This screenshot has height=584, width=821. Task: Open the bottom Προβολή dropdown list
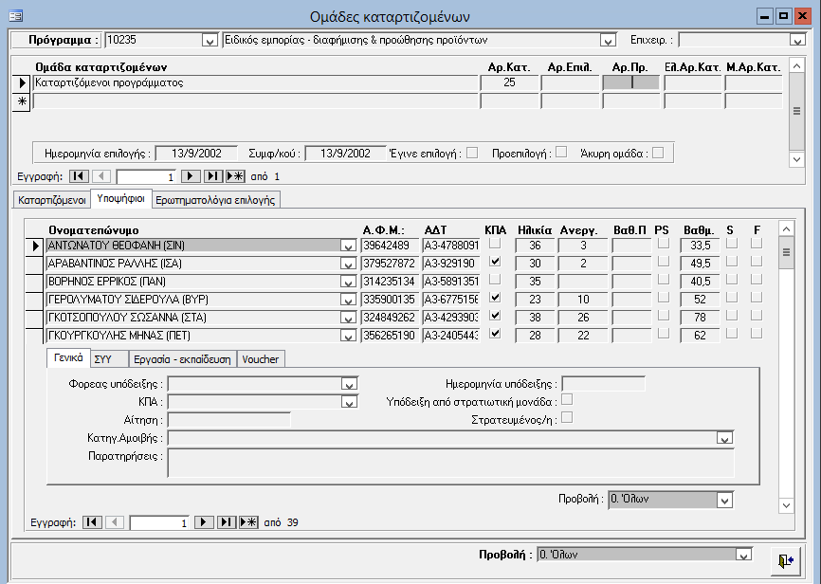743,556
